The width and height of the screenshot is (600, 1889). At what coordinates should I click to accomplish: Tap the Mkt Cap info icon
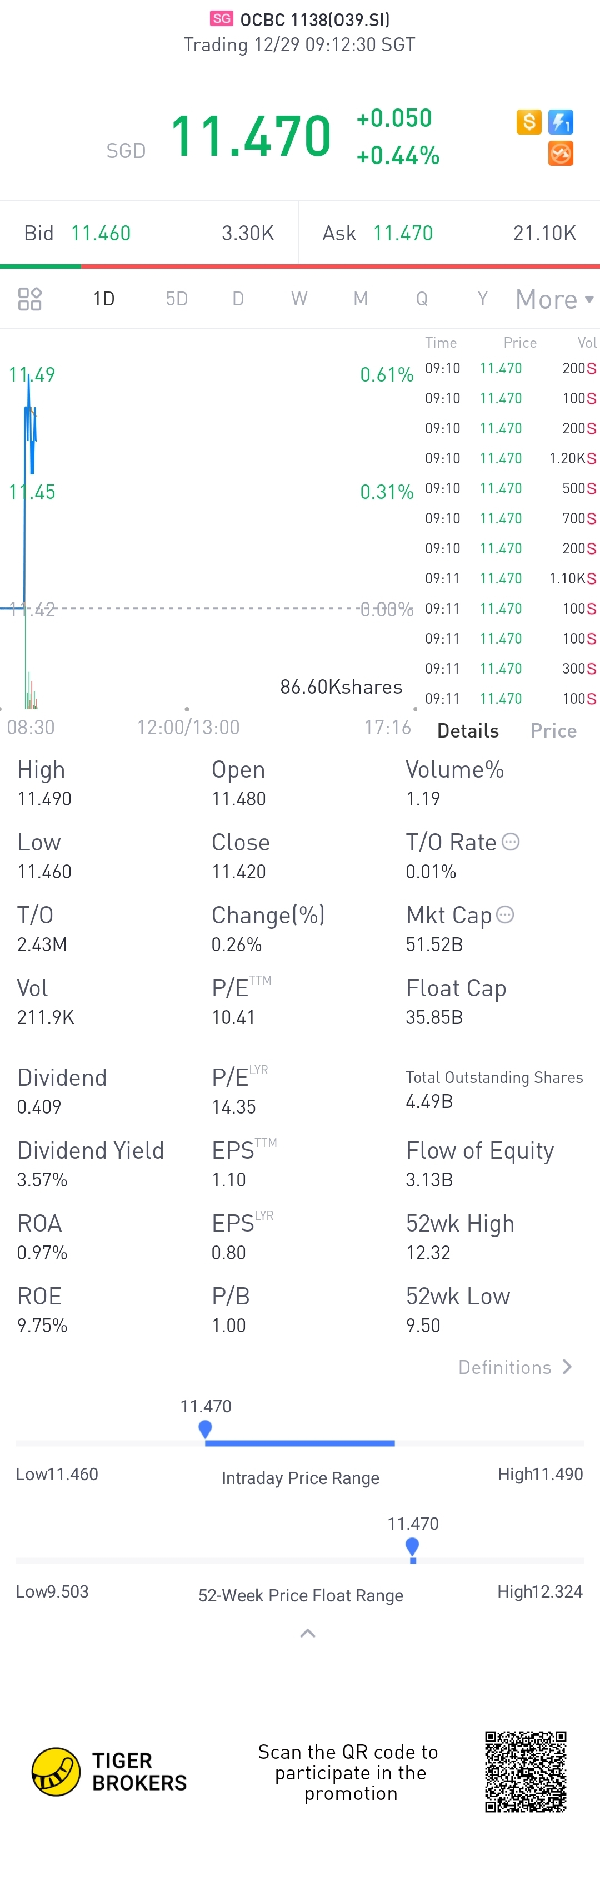coord(505,914)
